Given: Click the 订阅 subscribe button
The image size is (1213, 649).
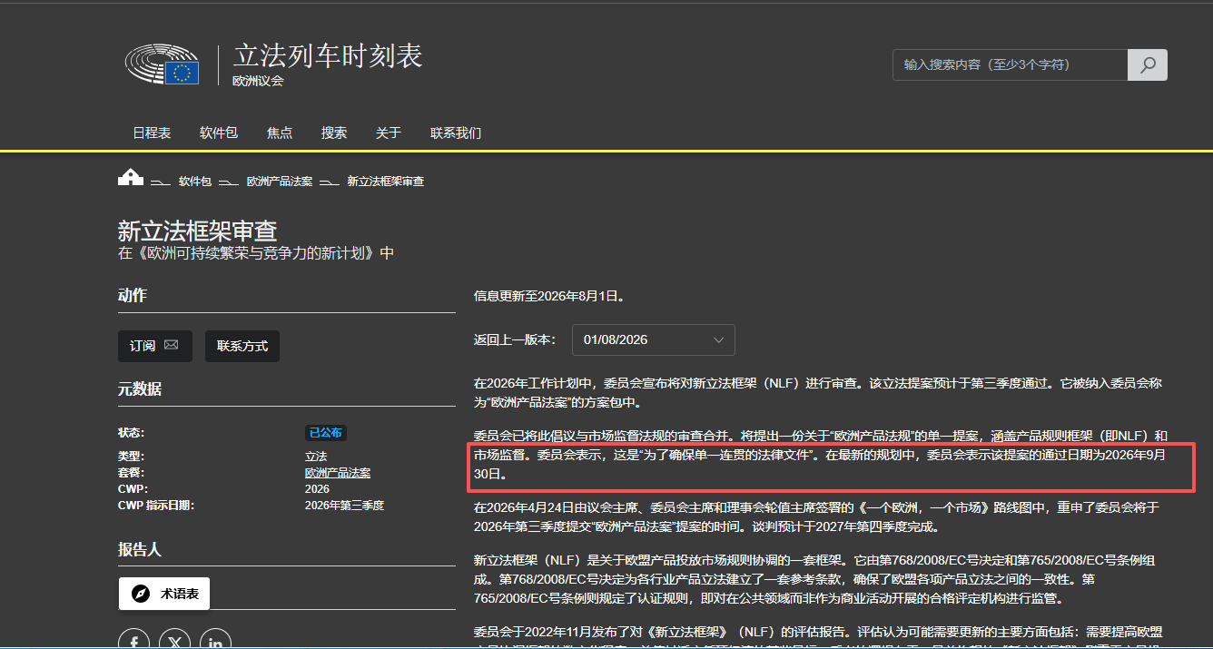Looking at the screenshot, I should coord(155,346).
